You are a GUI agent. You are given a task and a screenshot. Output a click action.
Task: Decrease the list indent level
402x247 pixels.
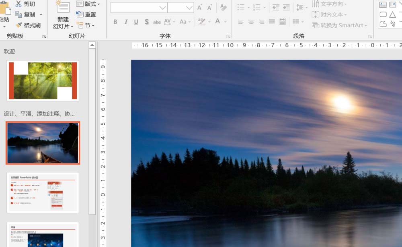click(276, 7)
